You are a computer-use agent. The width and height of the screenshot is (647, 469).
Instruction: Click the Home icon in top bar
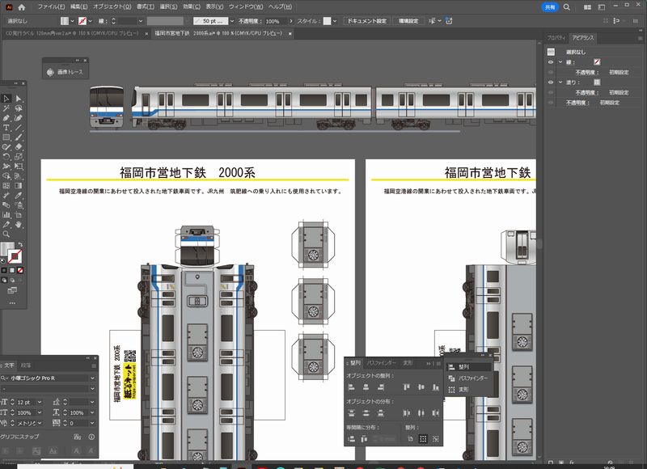pyautogui.click(x=22, y=6)
